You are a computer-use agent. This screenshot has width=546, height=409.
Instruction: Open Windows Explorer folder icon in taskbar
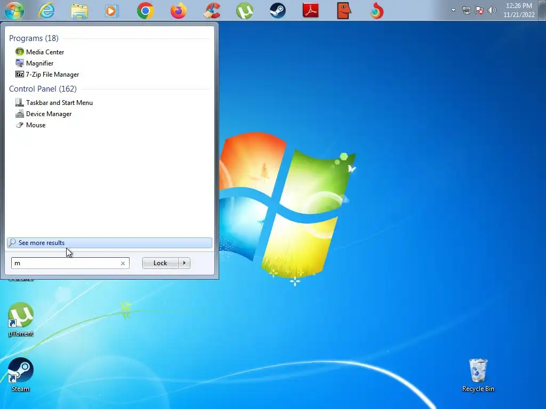click(79, 11)
